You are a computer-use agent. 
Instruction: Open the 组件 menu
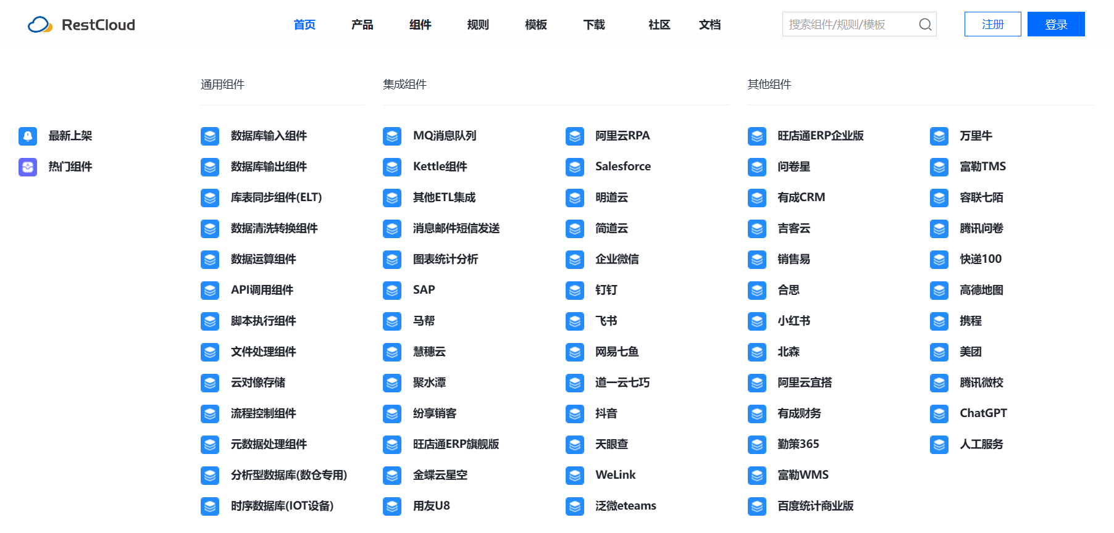(x=421, y=25)
